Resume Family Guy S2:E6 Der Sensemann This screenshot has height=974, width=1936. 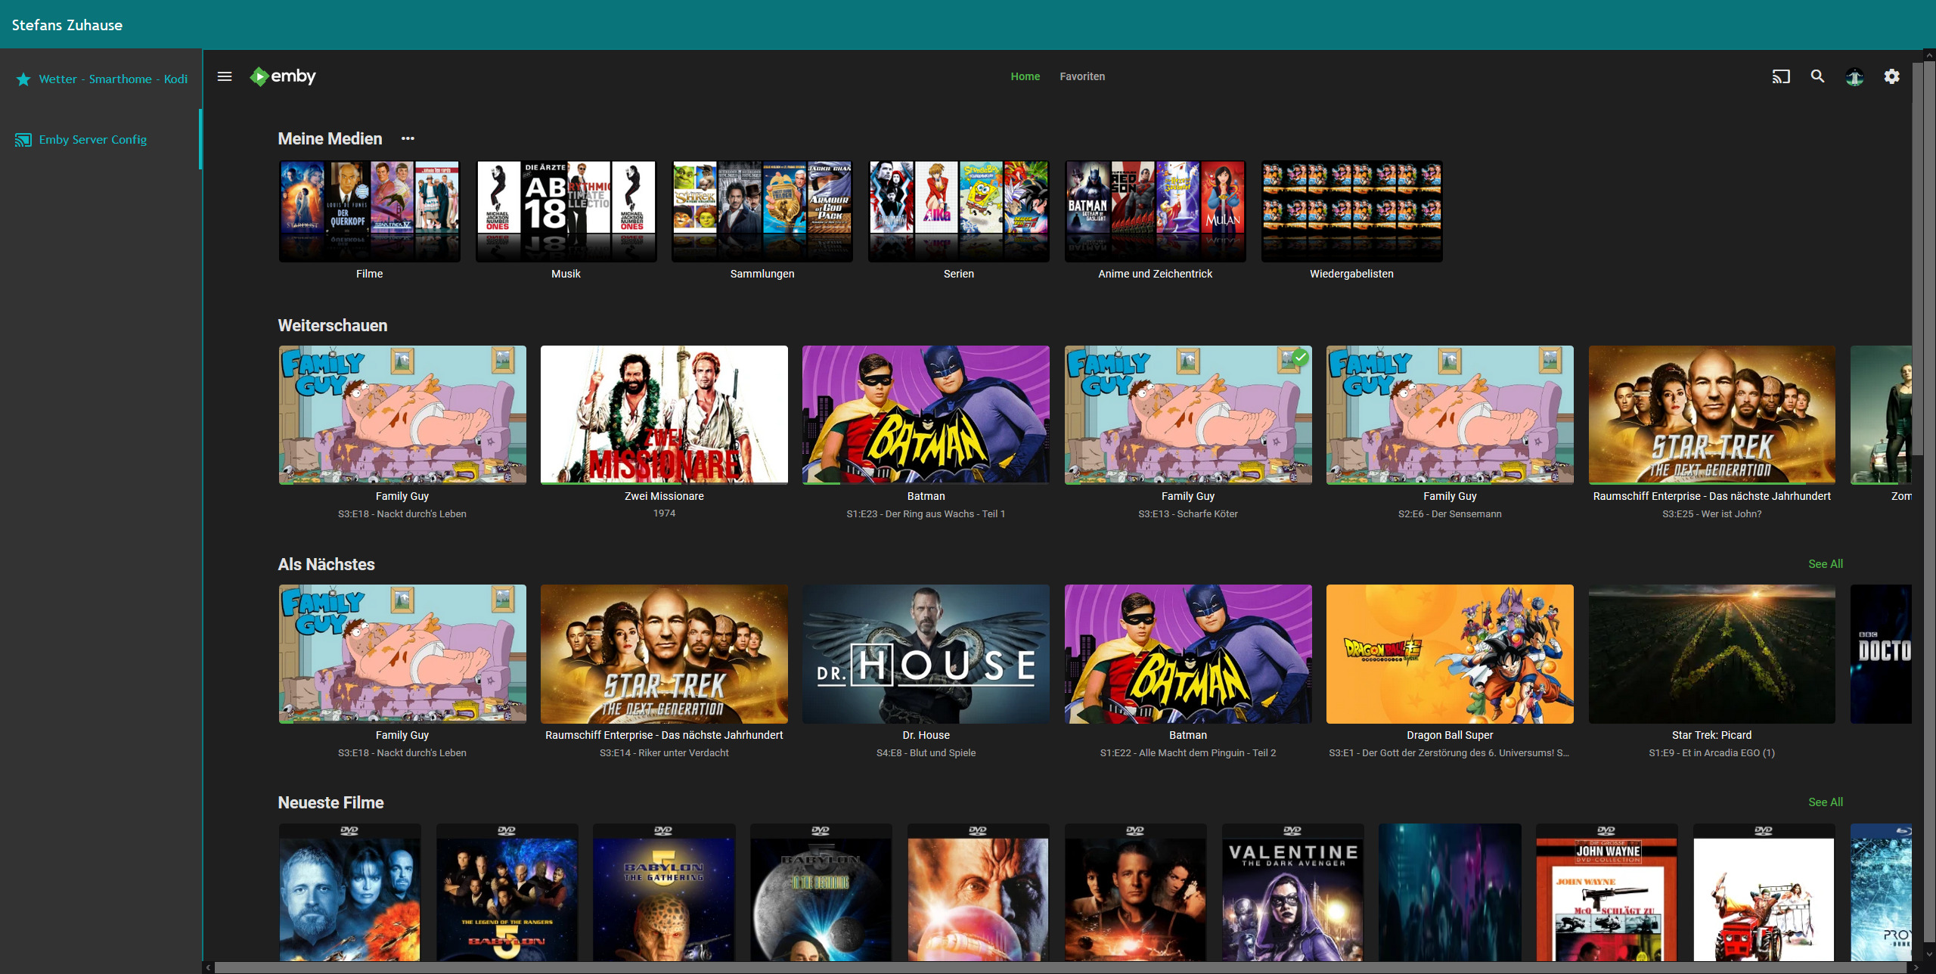click(1450, 415)
